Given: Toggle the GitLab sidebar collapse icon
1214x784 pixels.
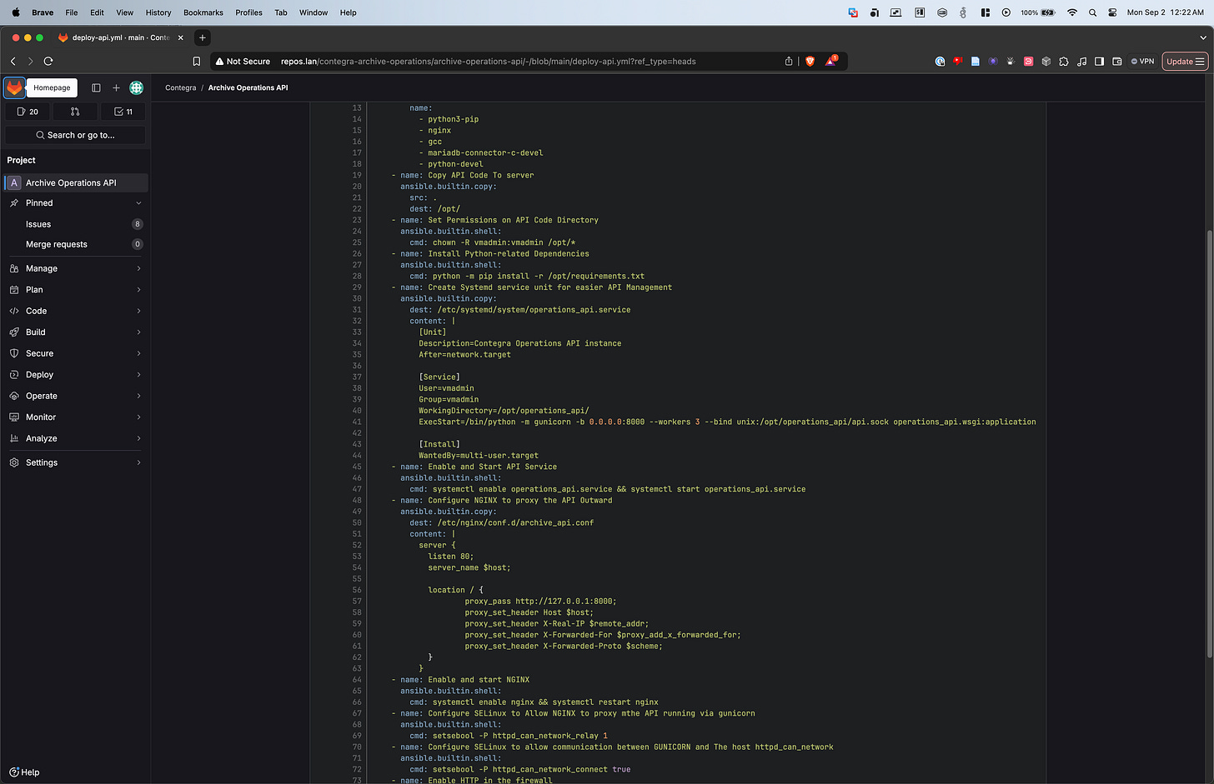Looking at the screenshot, I should click(96, 87).
